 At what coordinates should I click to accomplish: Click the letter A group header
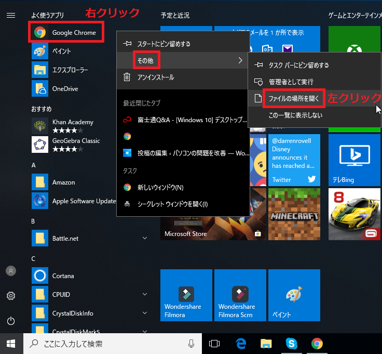pyautogui.click(x=34, y=165)
